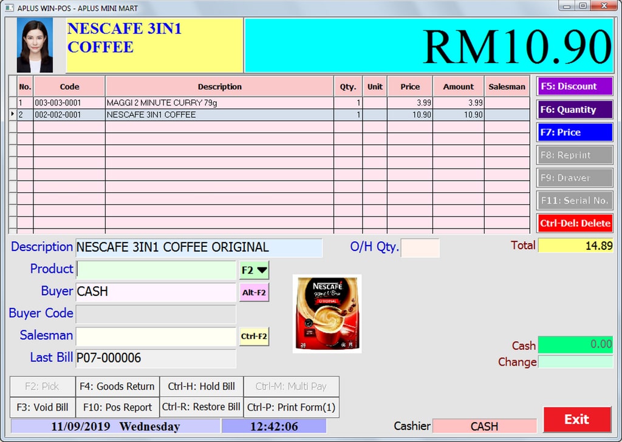Click Ctrl-H: Hold Bill button
The image size is (622, 442).
pyautogui.click(x=202, y=387)
